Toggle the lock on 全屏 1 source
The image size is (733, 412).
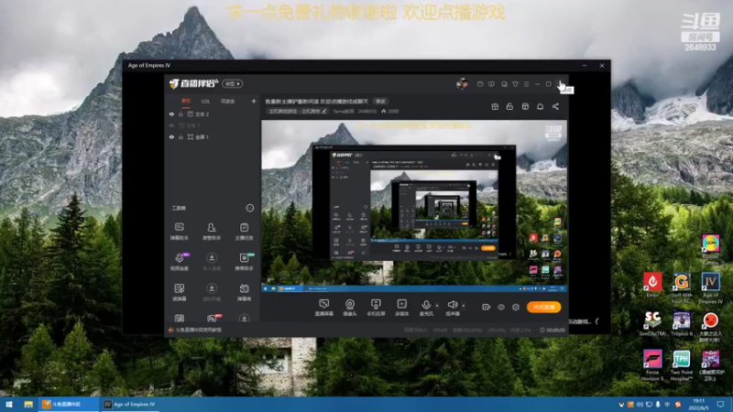(x=181, y=137)
